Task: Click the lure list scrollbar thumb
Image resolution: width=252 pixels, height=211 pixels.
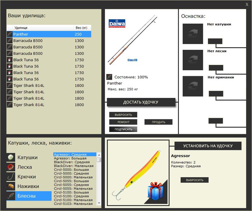Action: (99, 160)
